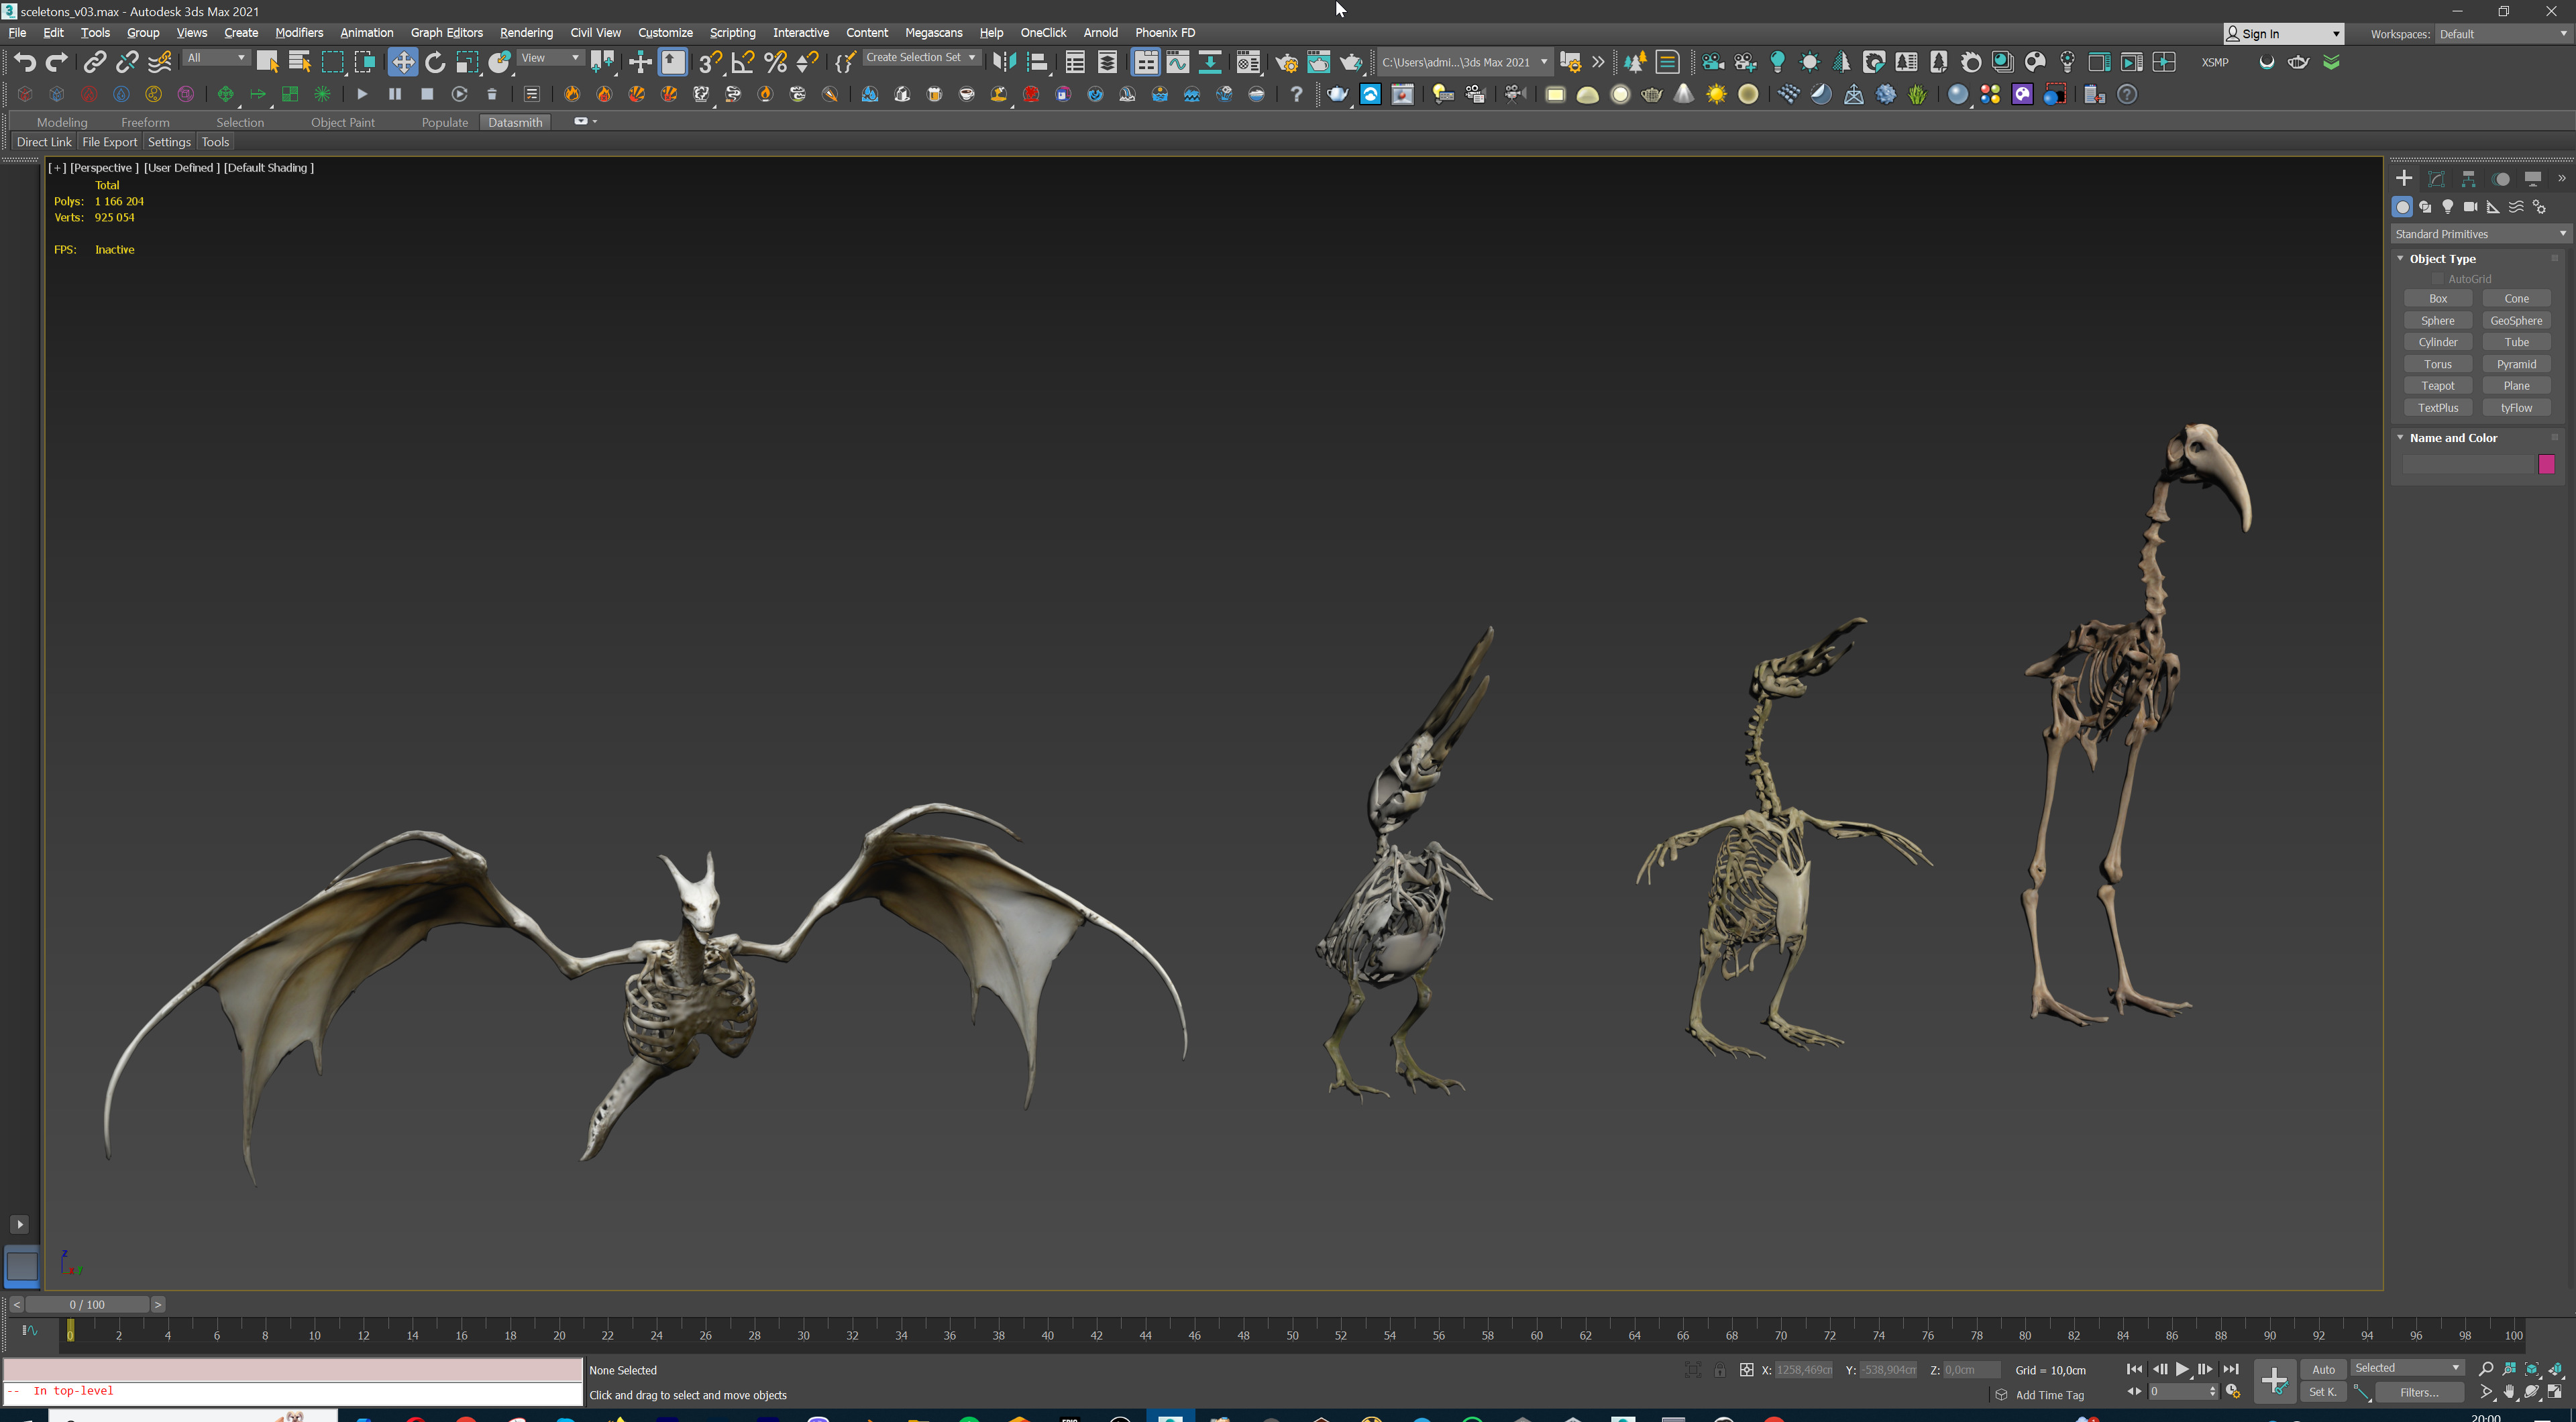2576x1422 pixels.
Task: Click the object name input field
Action: (x=2468, y=464)
